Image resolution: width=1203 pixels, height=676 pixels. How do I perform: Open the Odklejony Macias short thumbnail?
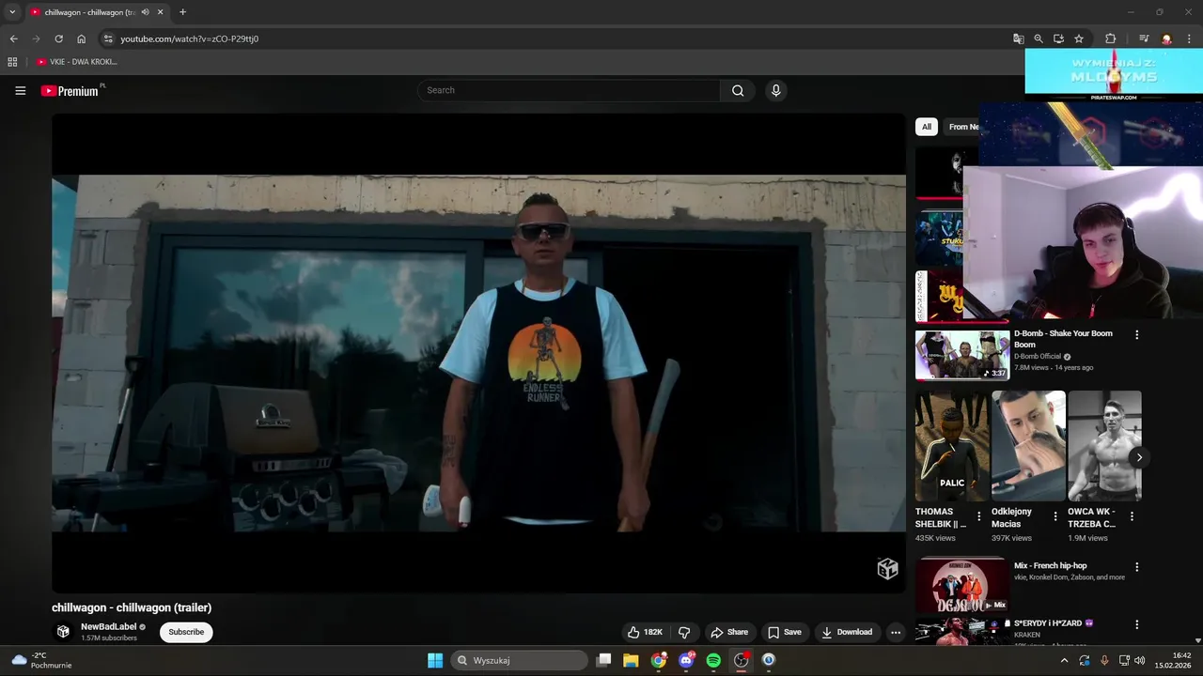point(1028,446)
